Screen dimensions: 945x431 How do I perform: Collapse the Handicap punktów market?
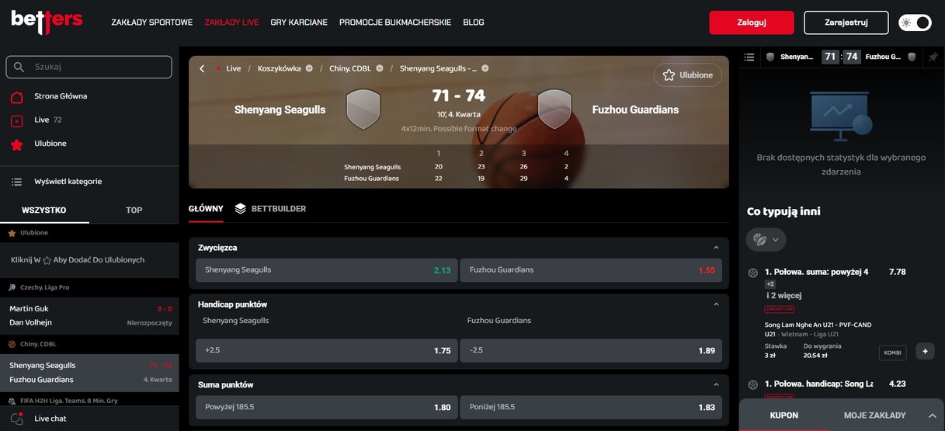(716, 304)
